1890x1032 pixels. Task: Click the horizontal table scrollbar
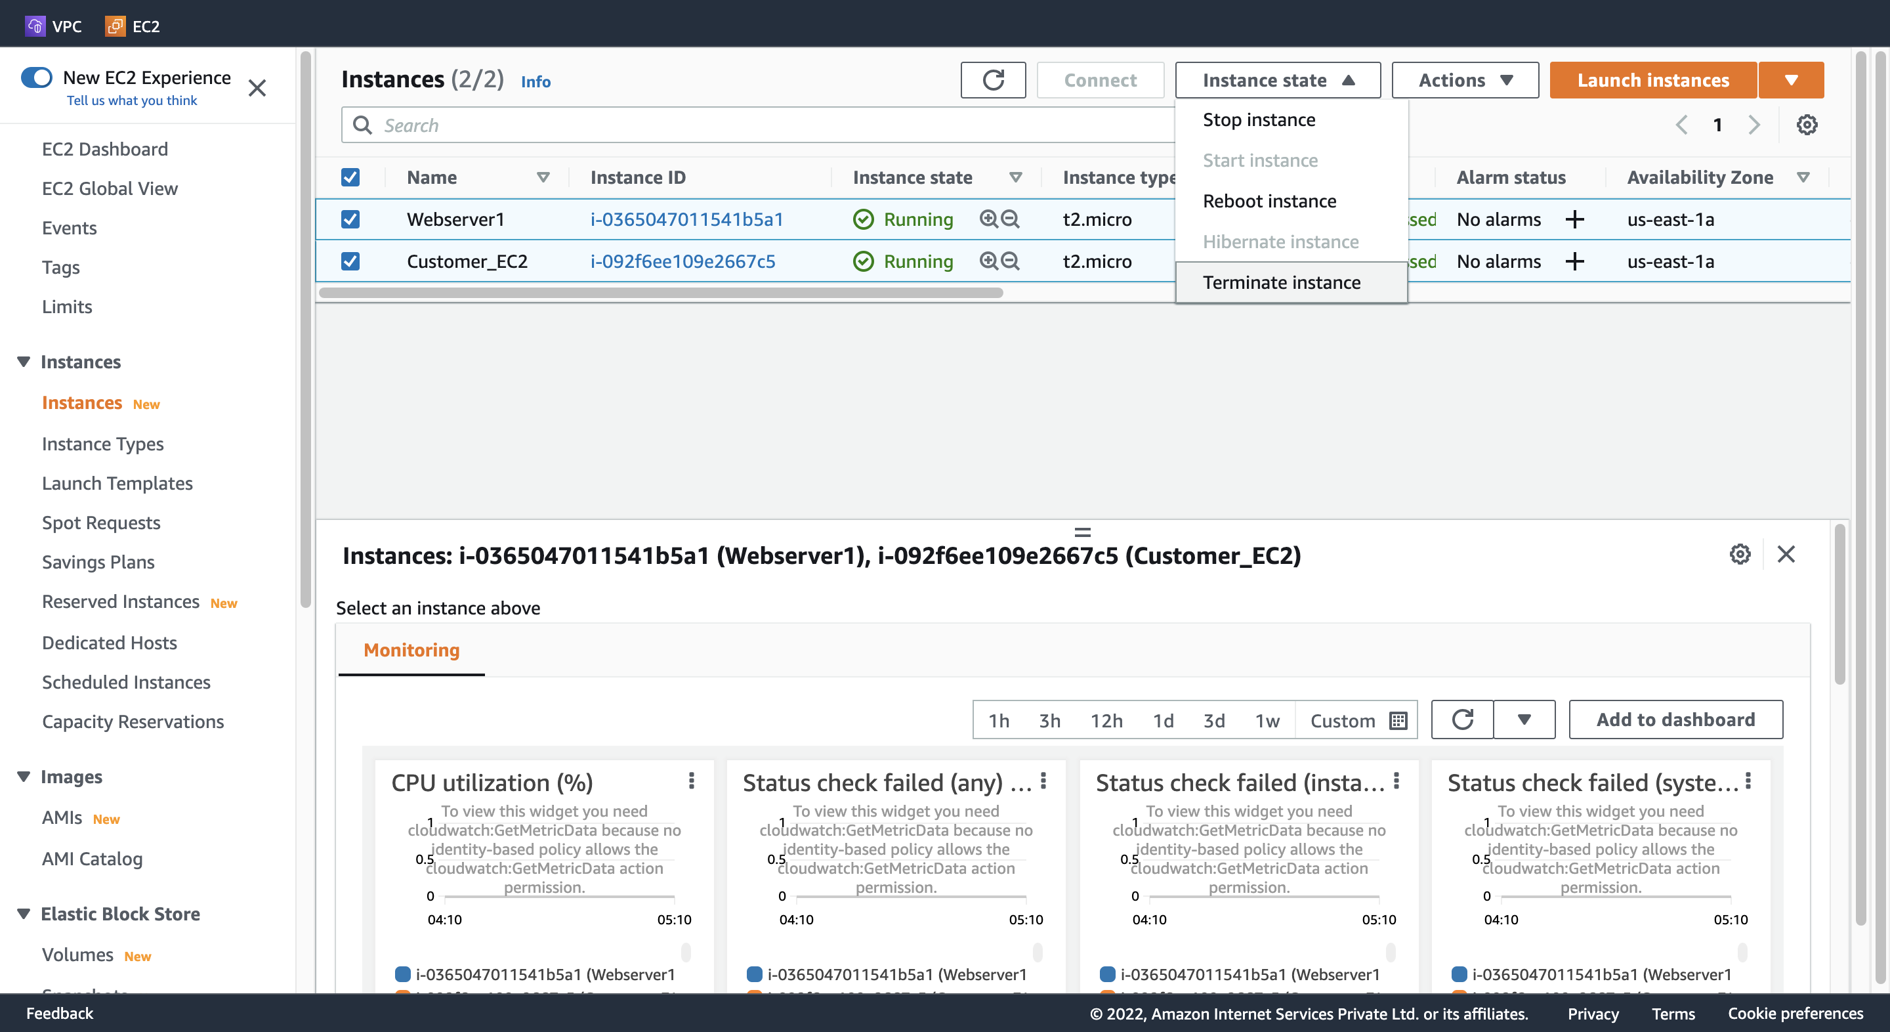point(661,293)
